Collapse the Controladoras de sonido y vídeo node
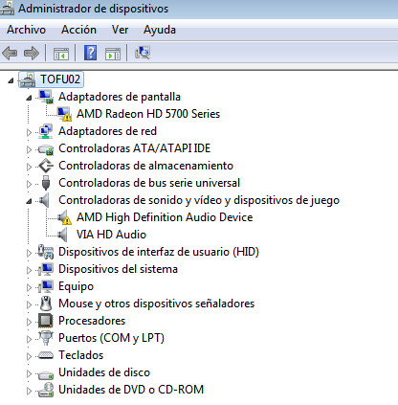398x405 pixels. [29, 201]
